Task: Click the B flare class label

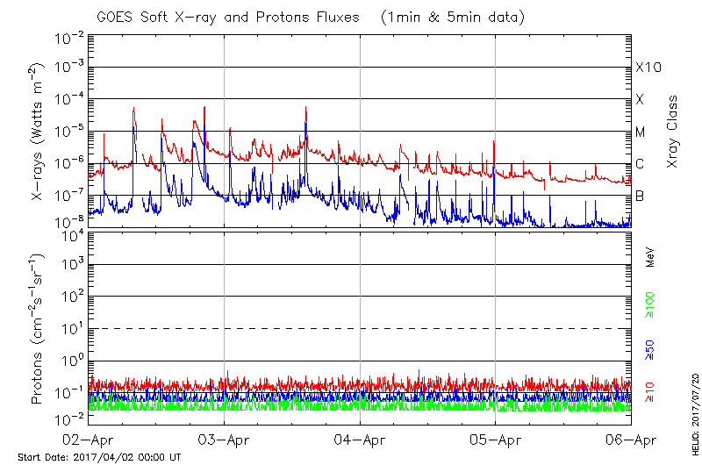Action: [x=640, y=196]
